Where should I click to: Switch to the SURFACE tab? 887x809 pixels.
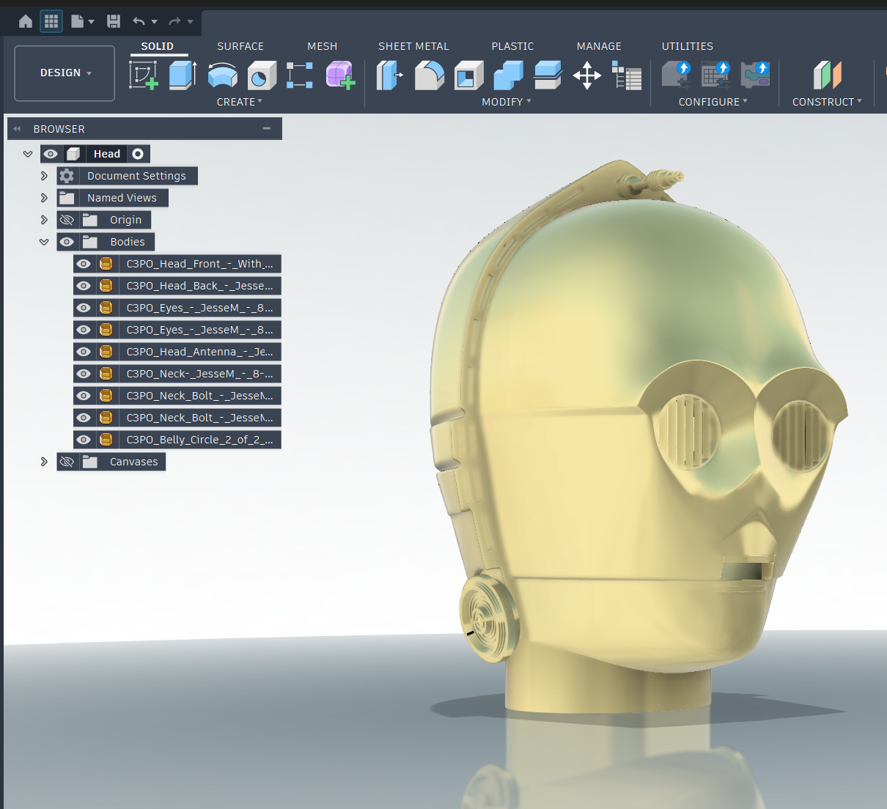point(240,46)
